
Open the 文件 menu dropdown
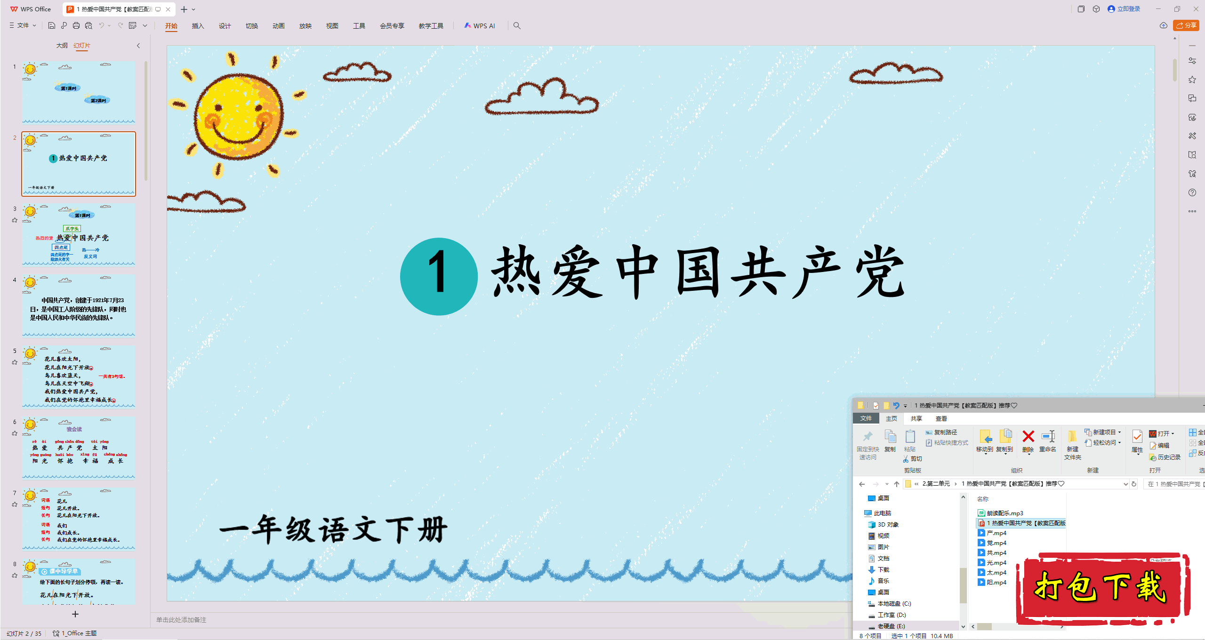[23, 25]
